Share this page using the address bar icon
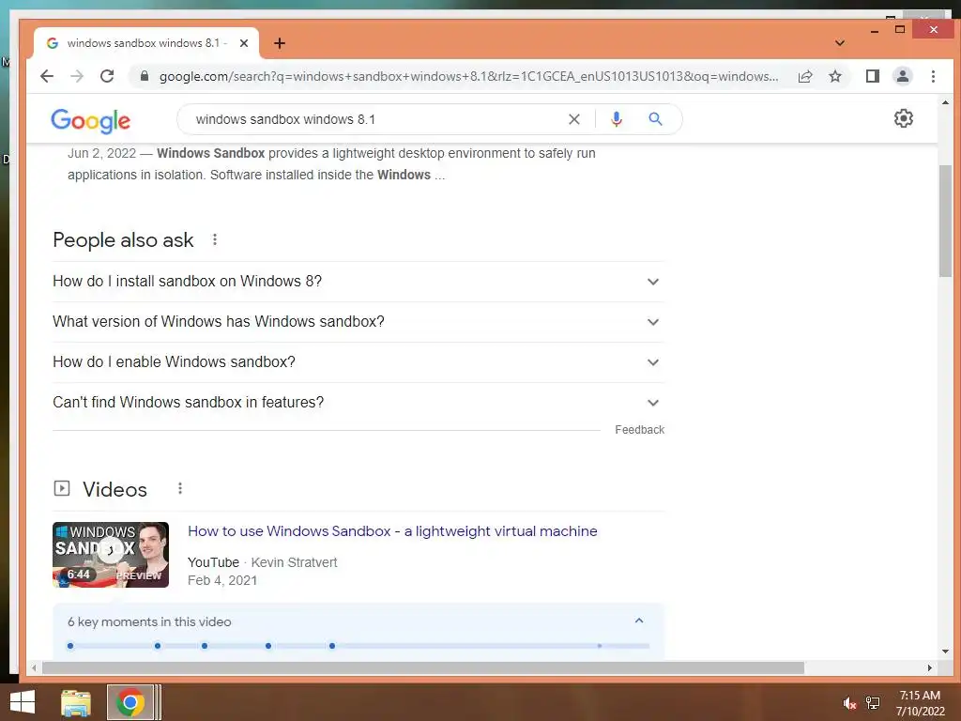961x721 pixels. pos(805,76)
